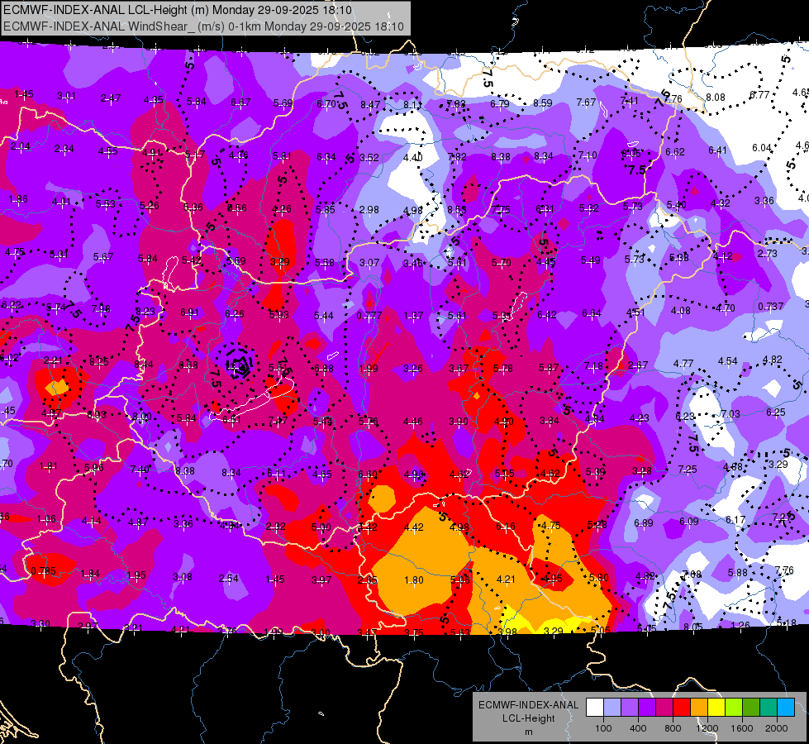Screen dimensions: 809x744
Task: Click the grid value '1.86'
Action: point(18,198)
